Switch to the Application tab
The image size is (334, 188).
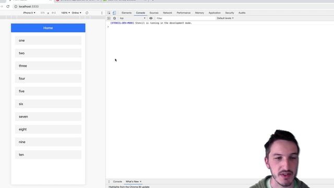click(x=214, y=13)
